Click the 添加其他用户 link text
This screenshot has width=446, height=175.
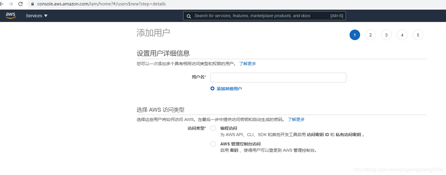[229, 89]
